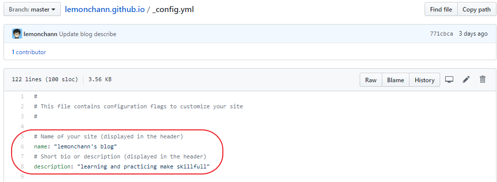Click the lemonchann avatar image
Screen dimensions: 497x182
(17, 34)
